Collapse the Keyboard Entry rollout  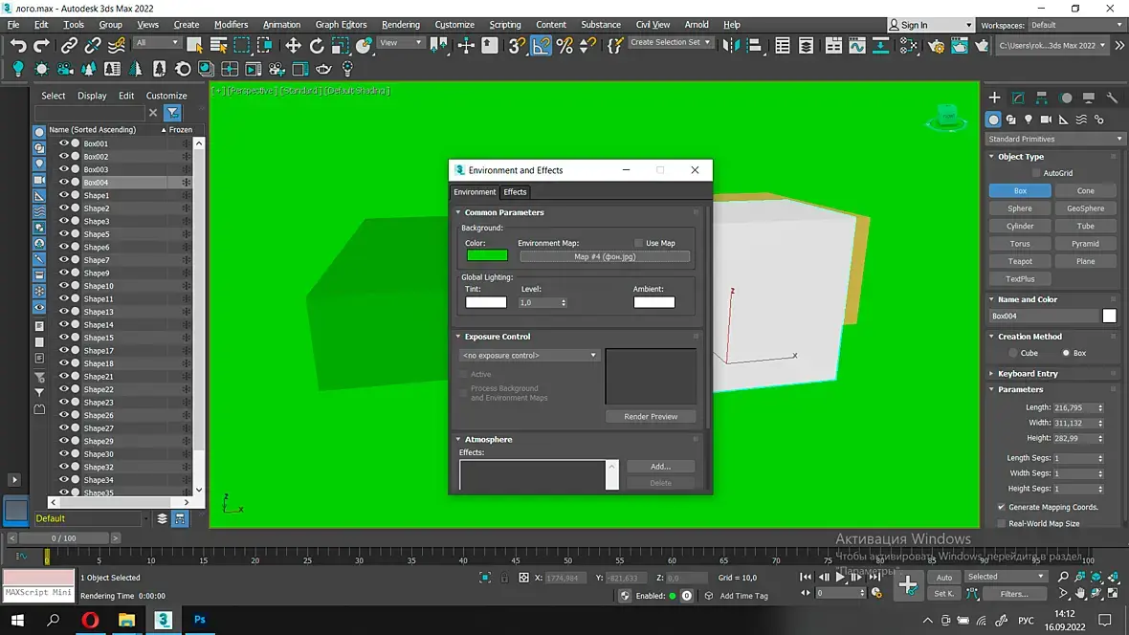(1028, 374)
